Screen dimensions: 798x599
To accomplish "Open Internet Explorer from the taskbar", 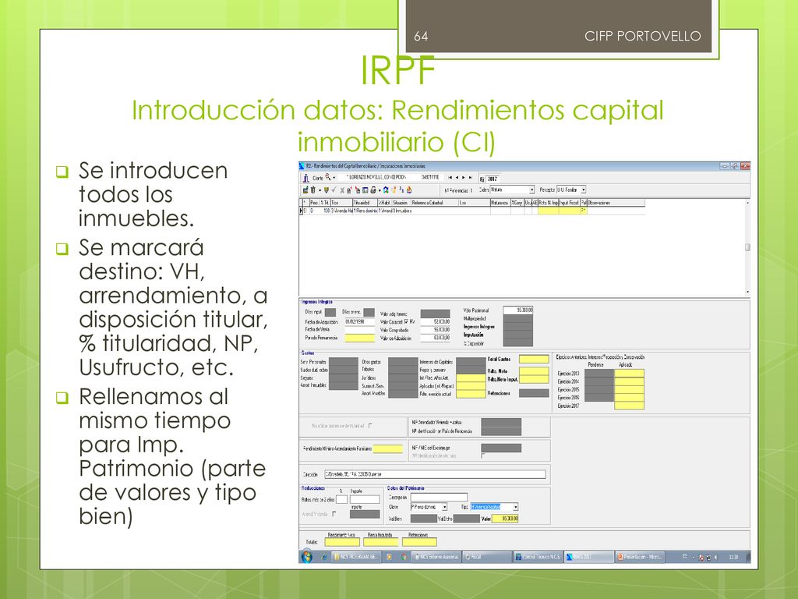I will 323,557.
